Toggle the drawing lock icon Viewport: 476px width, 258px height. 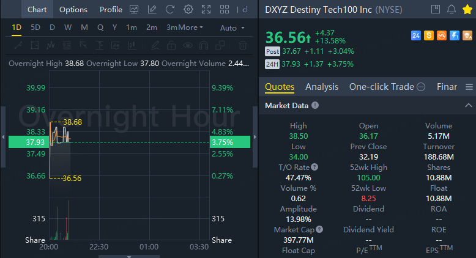(171, 45)
